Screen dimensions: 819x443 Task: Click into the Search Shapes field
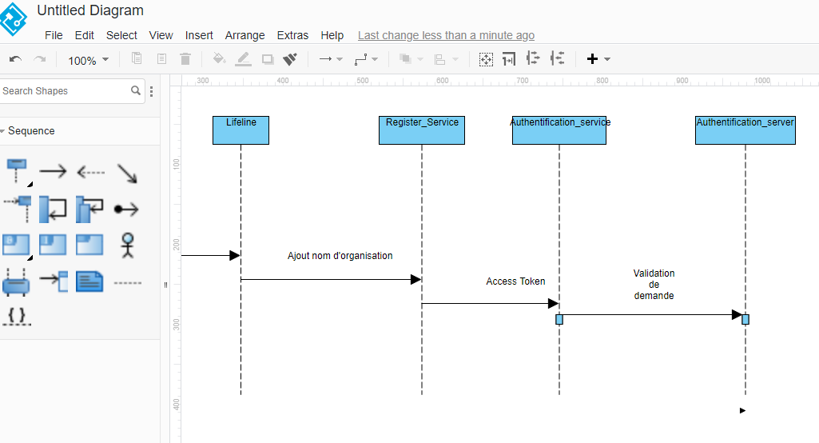point(64,91)
